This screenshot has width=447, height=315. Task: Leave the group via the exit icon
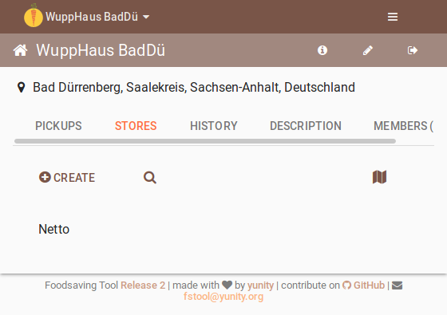point(413,50)
